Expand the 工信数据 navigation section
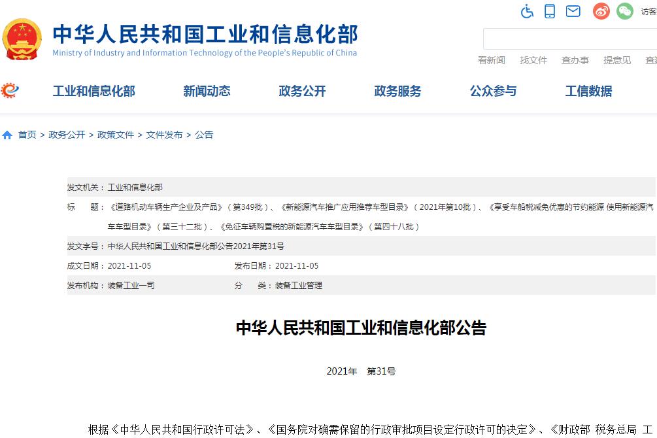 pos(588,91)
